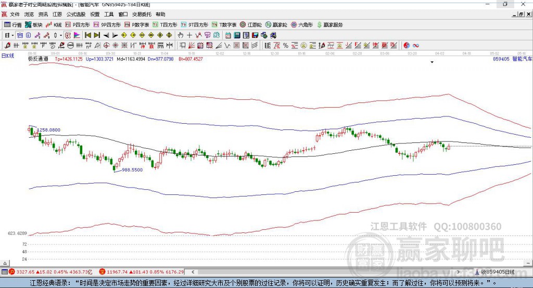Open the 行情 quotes view
The width and height of the screenshot is (533, 288).
coord(13,25)
